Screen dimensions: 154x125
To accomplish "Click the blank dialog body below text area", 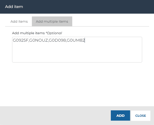I will pyautogui.click(x=77, y=85).
